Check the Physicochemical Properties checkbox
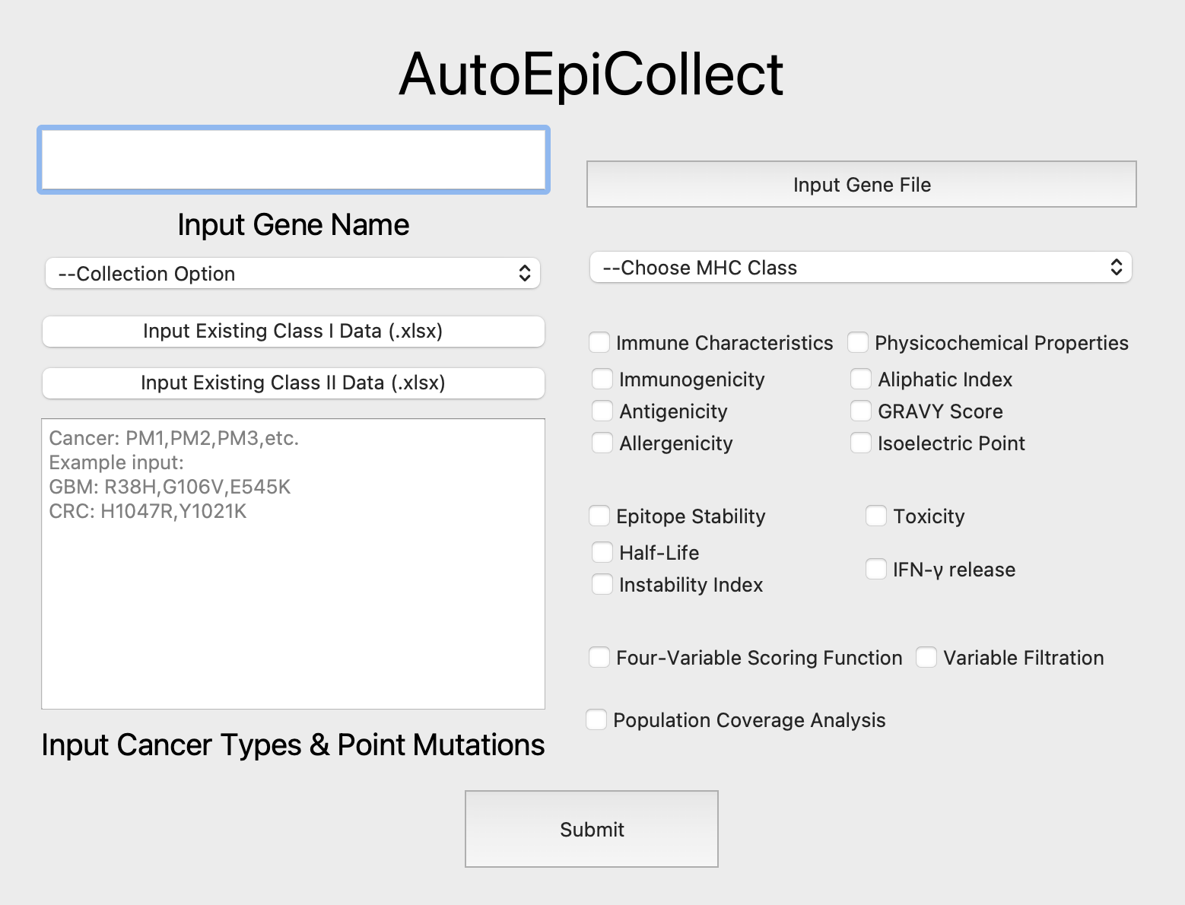Screen dimensions: 1185x905 click(x=858, y=342)
